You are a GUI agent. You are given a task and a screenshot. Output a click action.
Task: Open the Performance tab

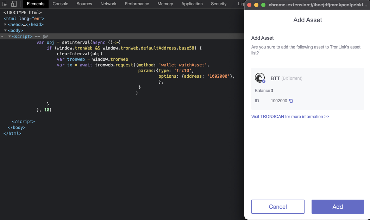(x=137, y=4)
